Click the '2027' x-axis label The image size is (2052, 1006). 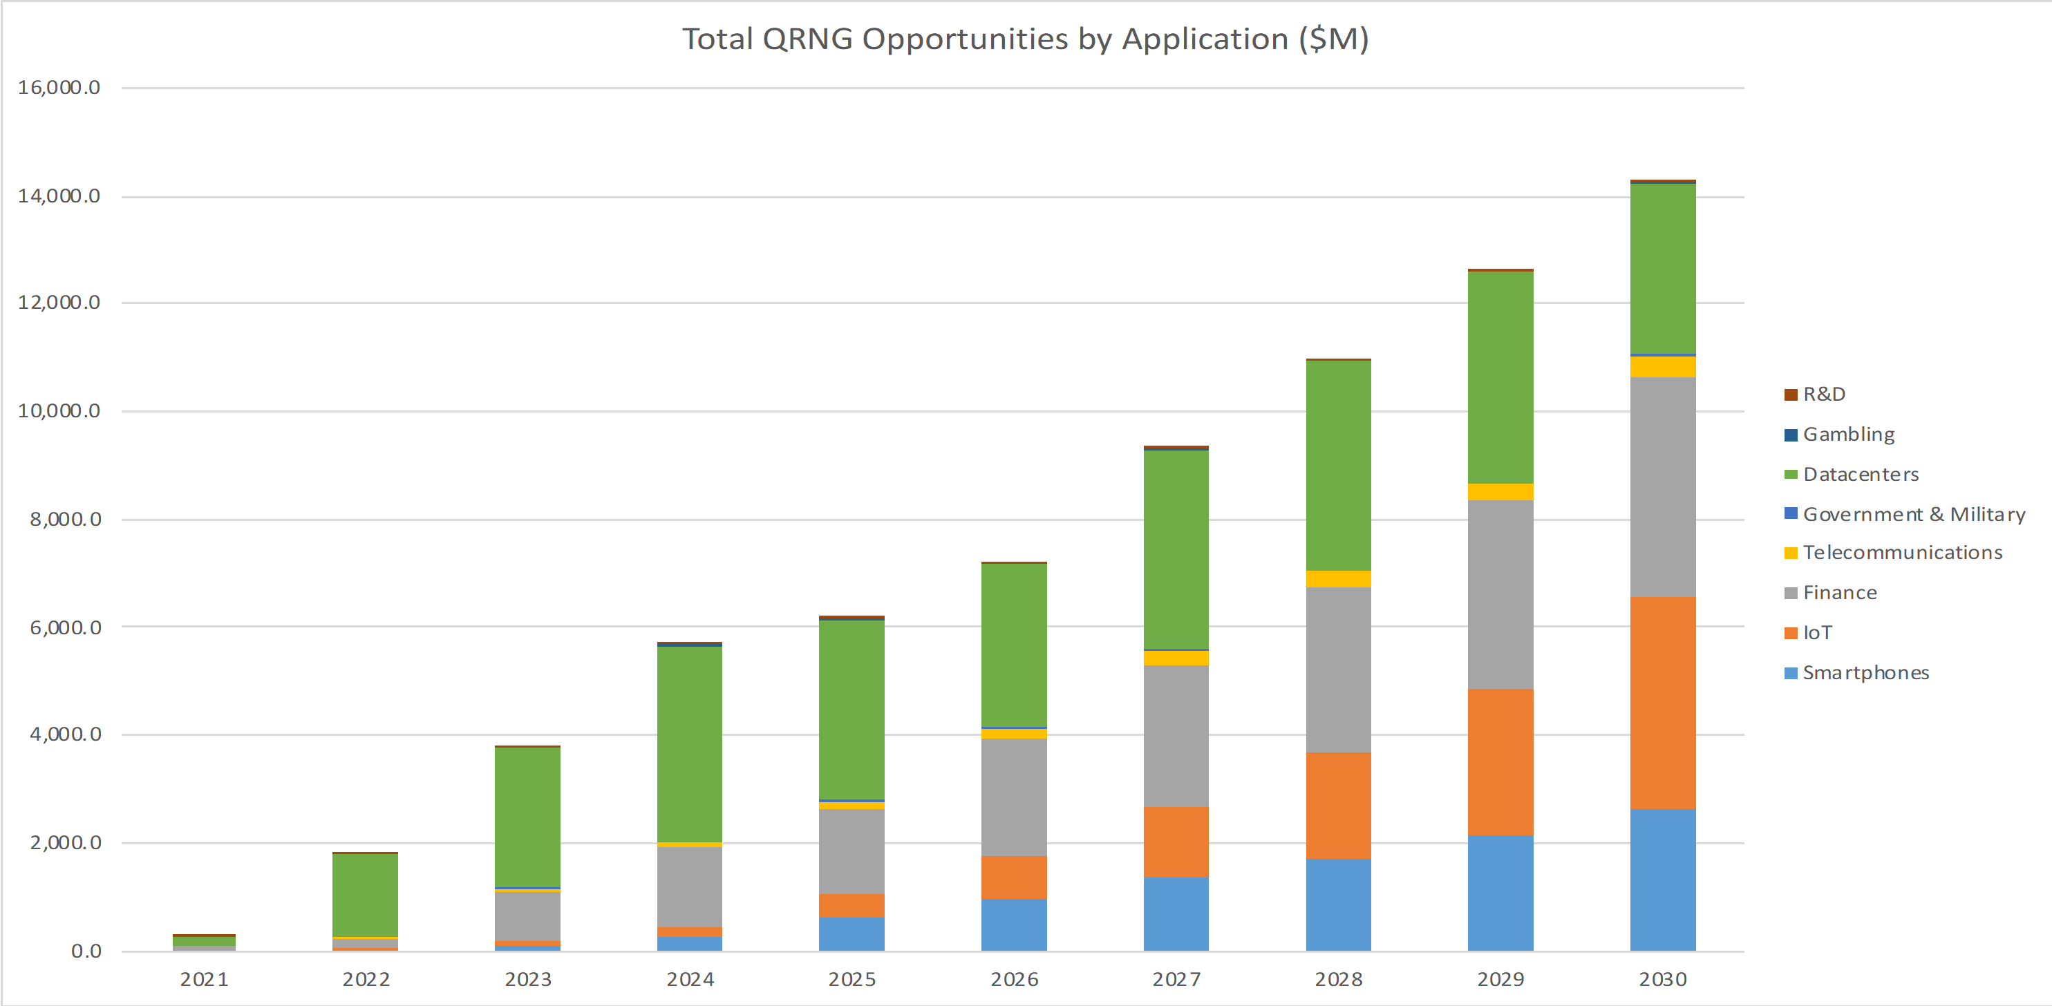tap(1176, 980)
